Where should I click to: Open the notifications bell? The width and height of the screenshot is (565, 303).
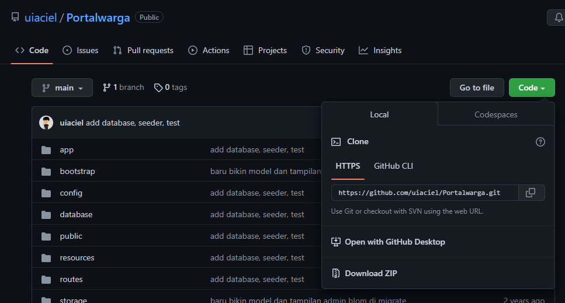pyautogui.click(x=558, y=18)
